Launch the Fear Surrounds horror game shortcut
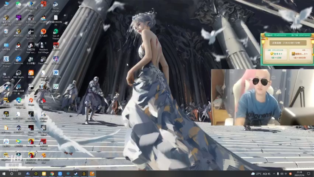Image resolution: width=314 pixels, height=177 pixels. 31,48
